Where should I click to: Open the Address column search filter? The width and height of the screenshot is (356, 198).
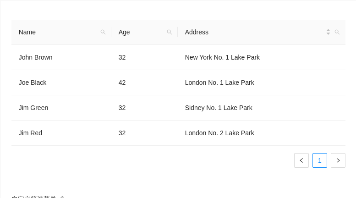[x=337, y=32]
